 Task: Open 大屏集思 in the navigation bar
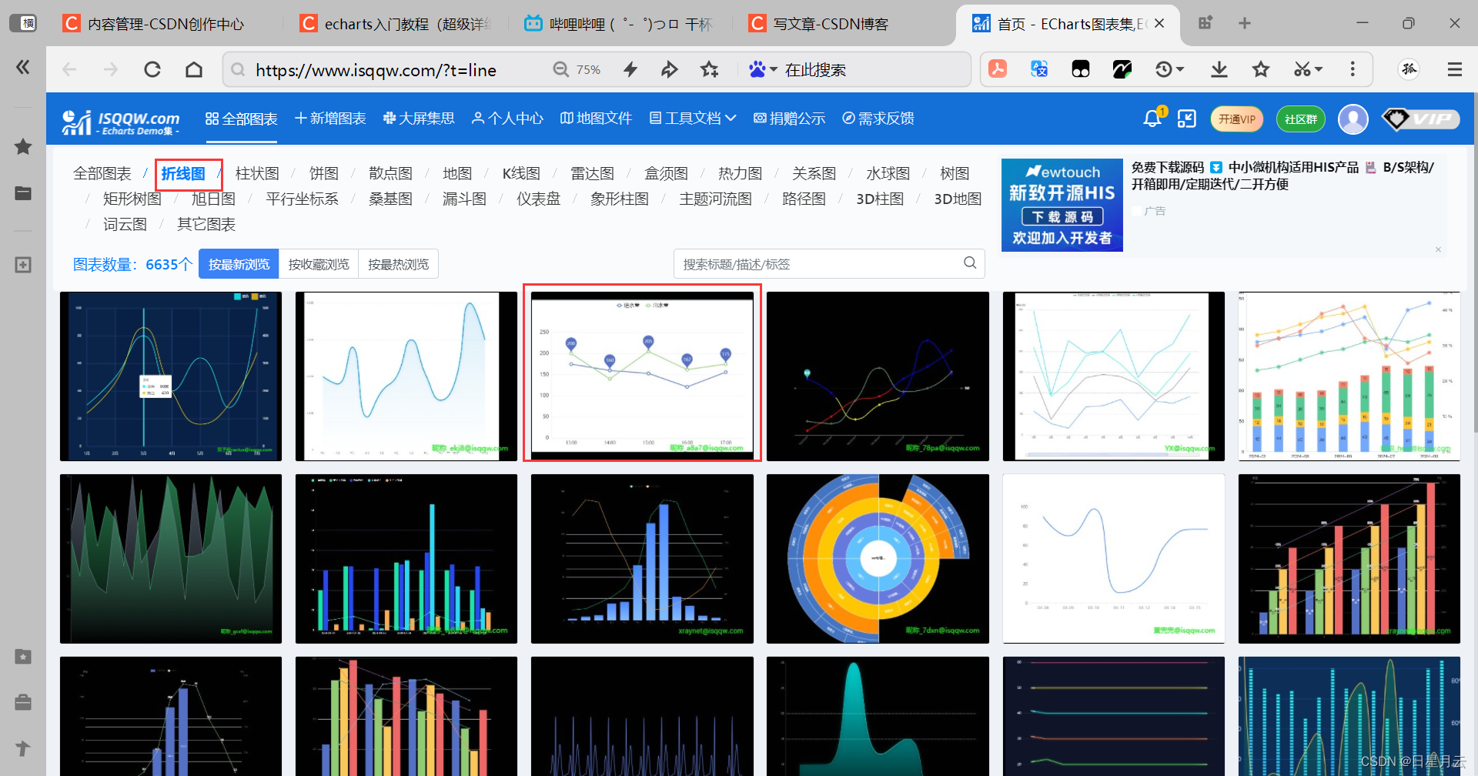coord(419,119)
